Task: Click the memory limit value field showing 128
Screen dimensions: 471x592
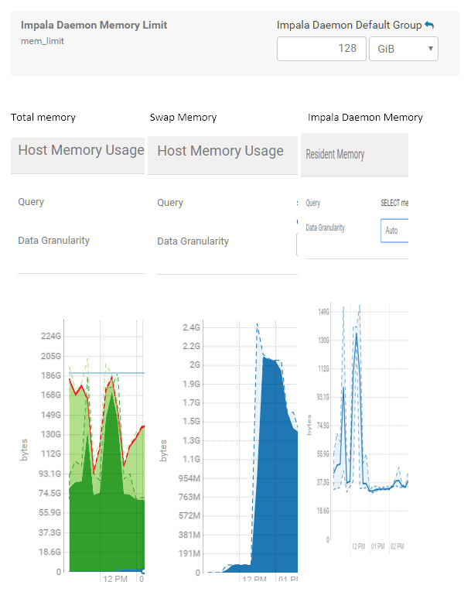Action: pyautogui.click(x=321, y=49)
